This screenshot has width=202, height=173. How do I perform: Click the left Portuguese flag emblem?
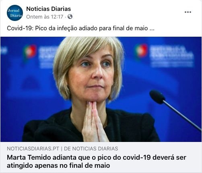click(30, 52)
